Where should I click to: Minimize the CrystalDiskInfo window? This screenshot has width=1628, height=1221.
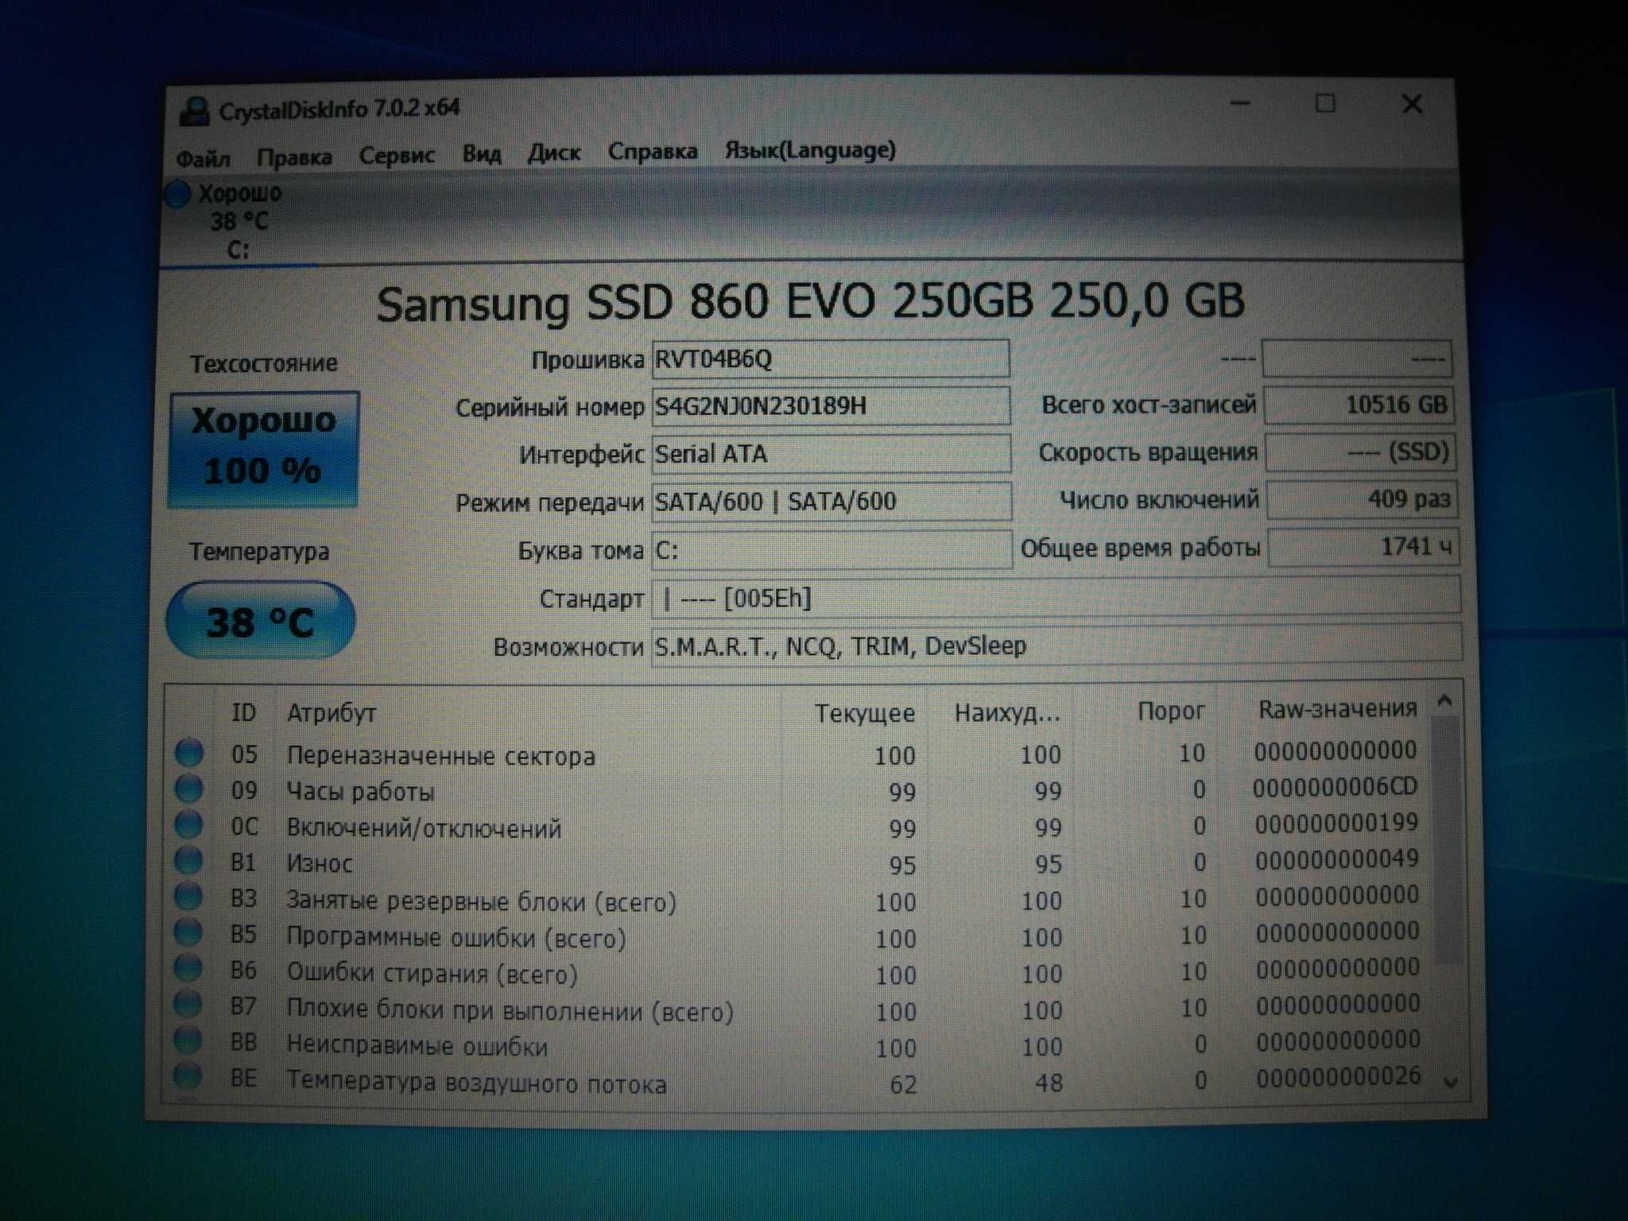1240,103
